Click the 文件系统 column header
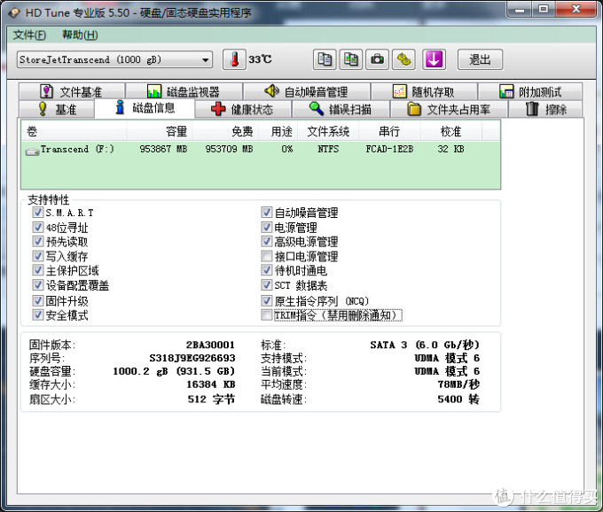The image size is (603, 512). coord(328,131)
